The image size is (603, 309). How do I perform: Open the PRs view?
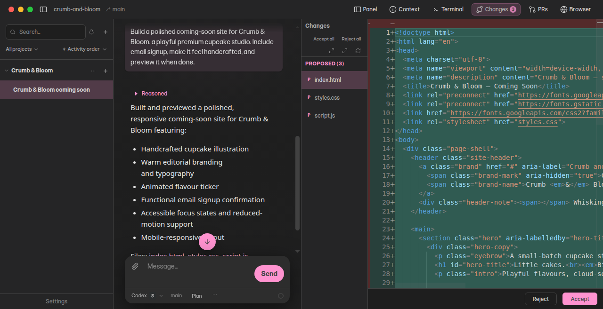[538, 9]
